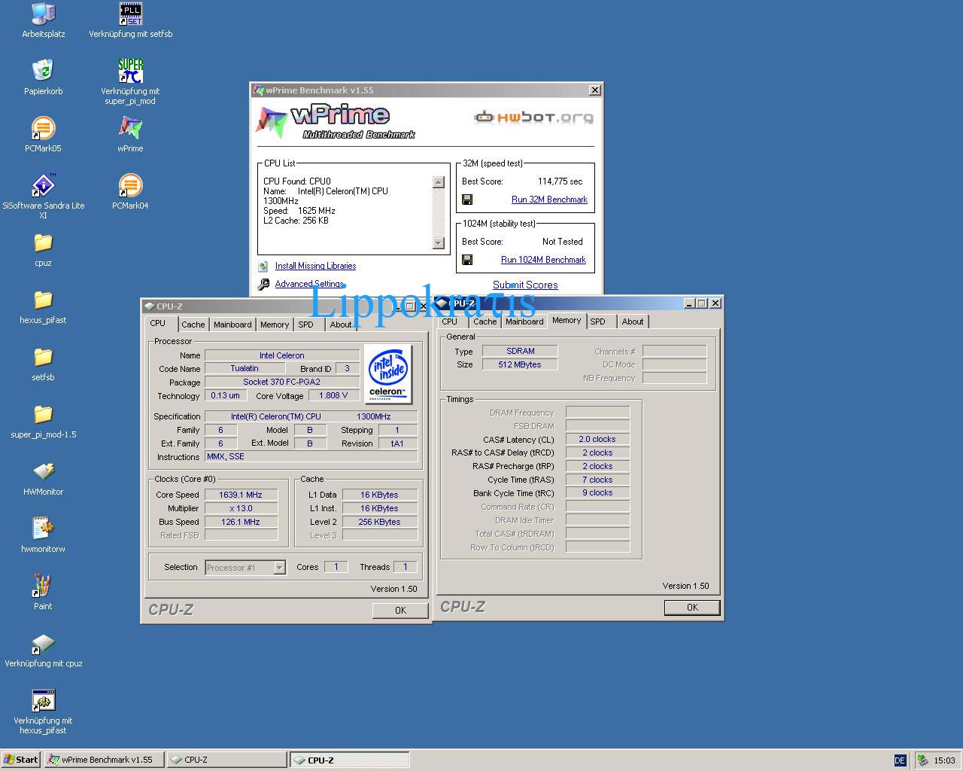Viewport: 963px width, 771px height.
Task: Click the memory Size field showing 512 MBytes
Action: pos(520,364)
